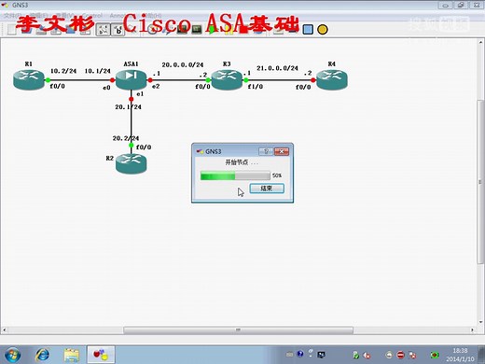Click the red stop-sign tray icon
Image resolution: width=485 pixels, height=364 pixels.
pyautogui.click(x=401, y=355)
